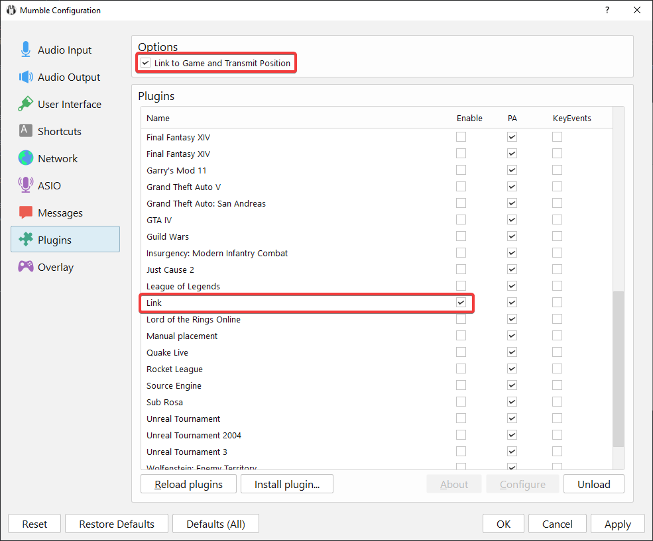Close the Mumble Configuration window
This screenshot has height=541, width=653.
tap(637, 10)
